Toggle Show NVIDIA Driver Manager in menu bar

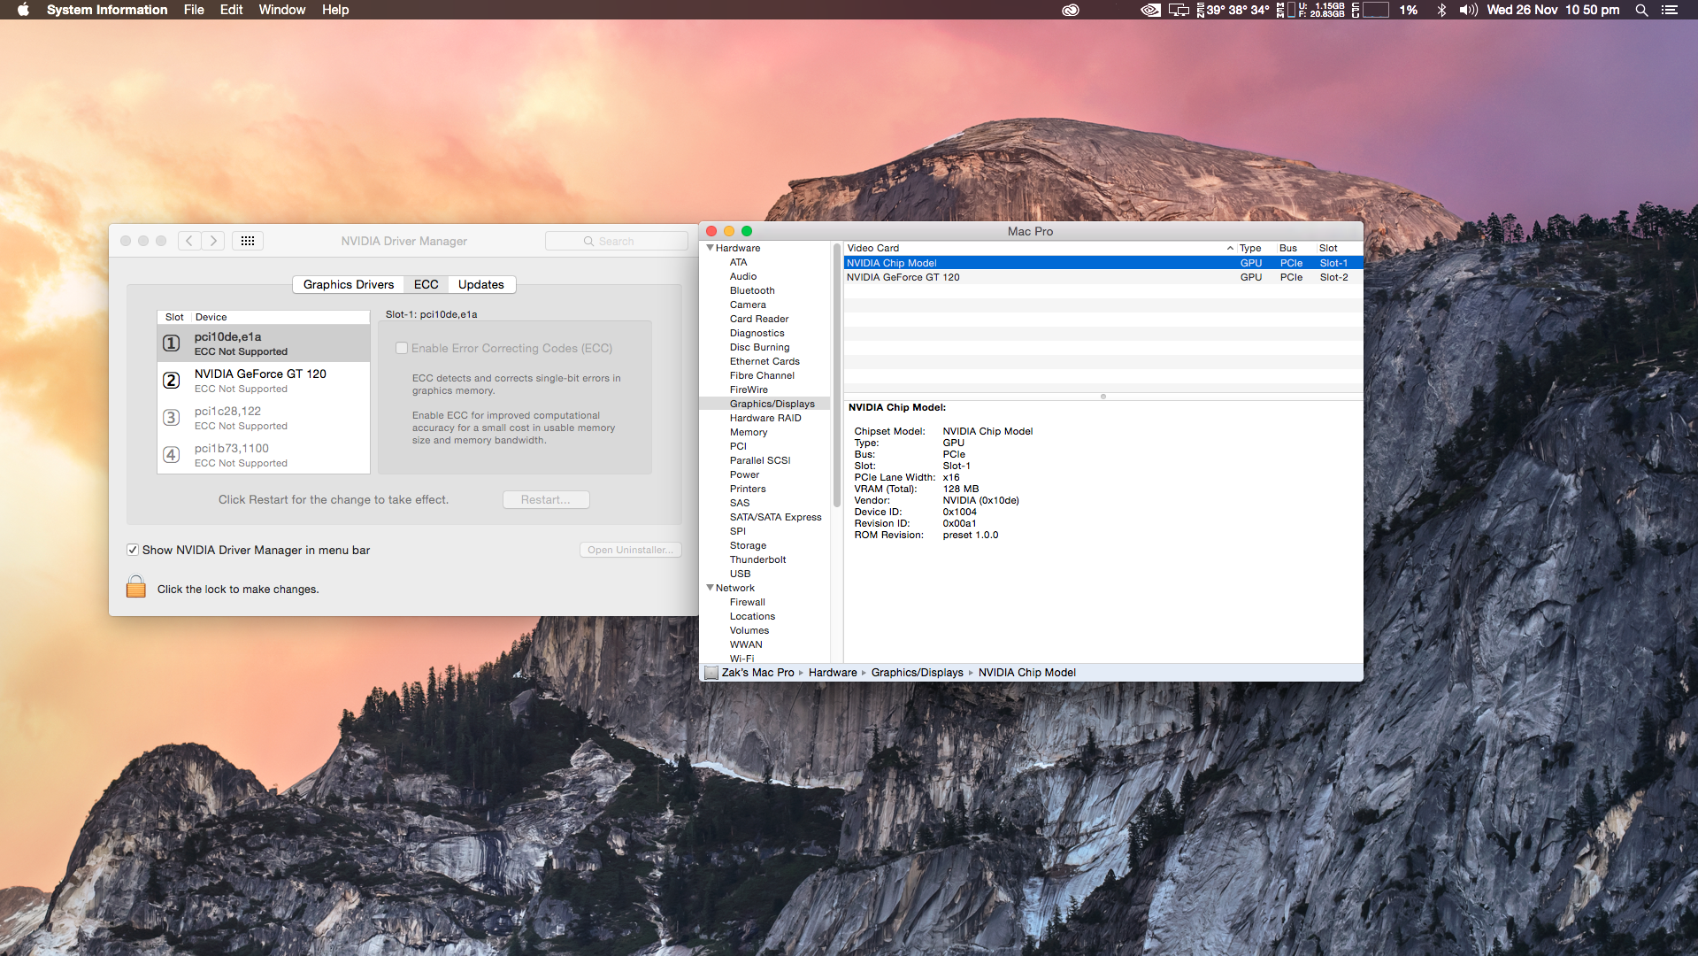133,550
